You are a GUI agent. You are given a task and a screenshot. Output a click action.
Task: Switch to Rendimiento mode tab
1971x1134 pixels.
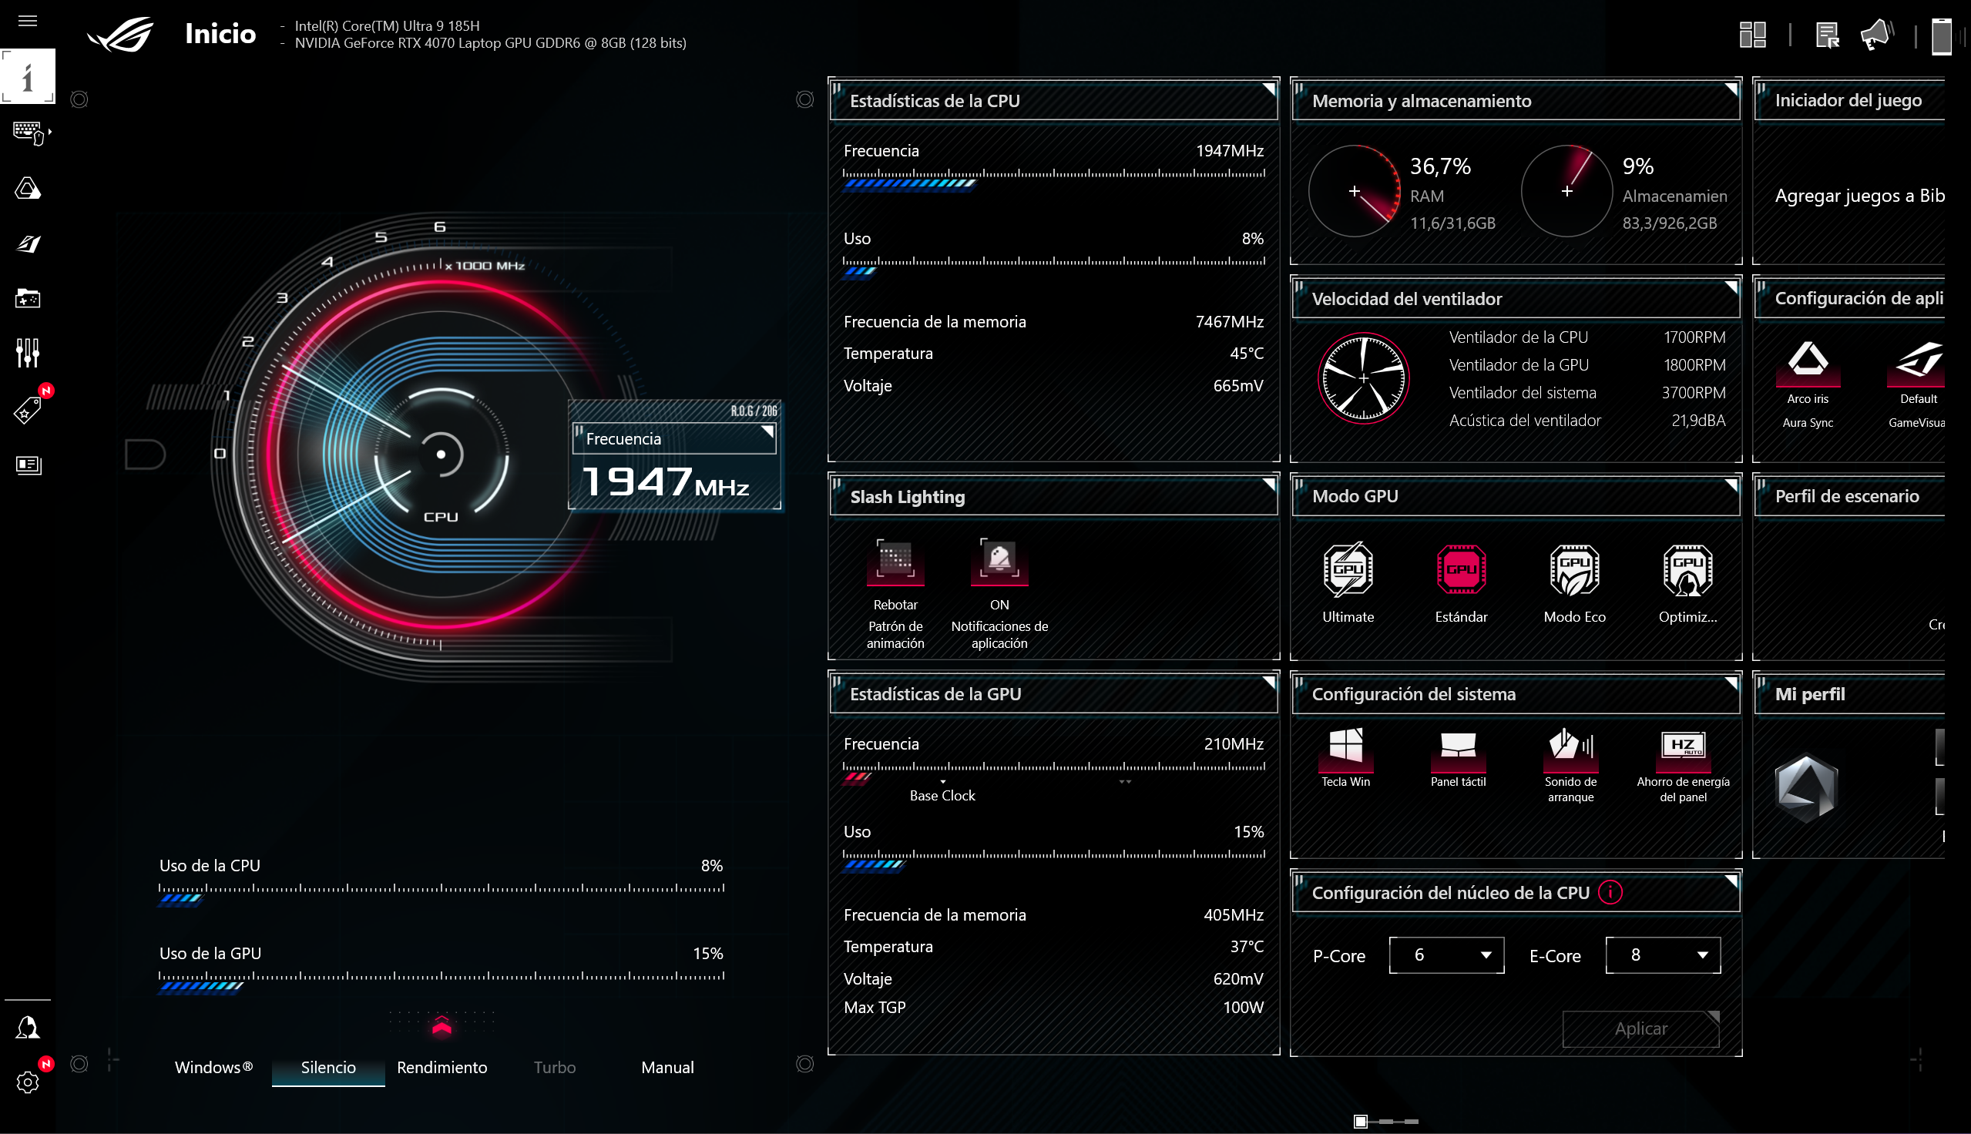442,1068
